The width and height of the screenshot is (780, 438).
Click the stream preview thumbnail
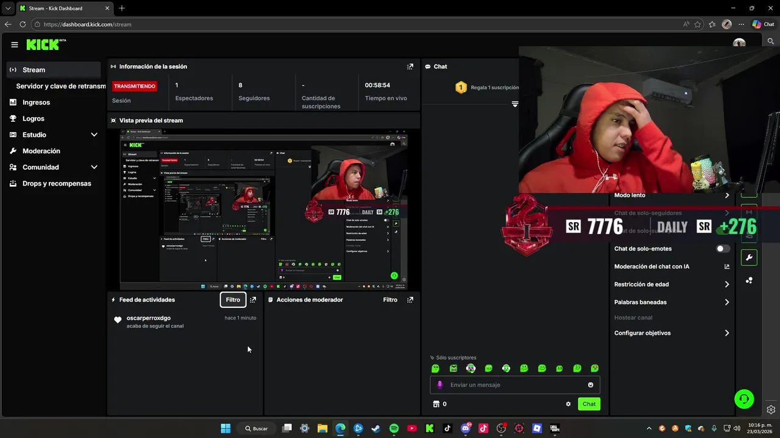tap(264, 210)
